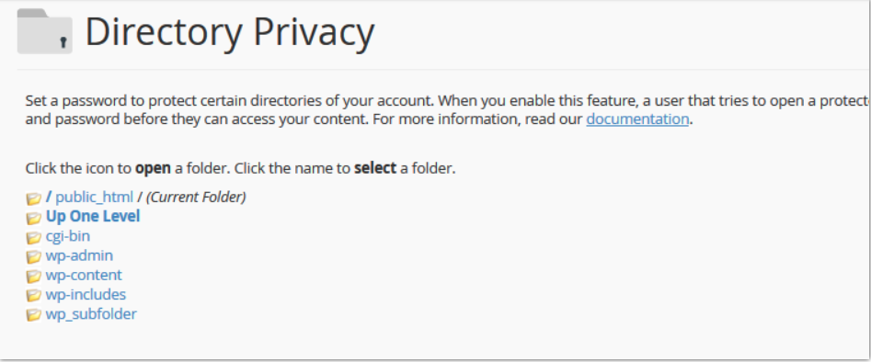Expand wp-includes through its folder icon

coord(34,295)
